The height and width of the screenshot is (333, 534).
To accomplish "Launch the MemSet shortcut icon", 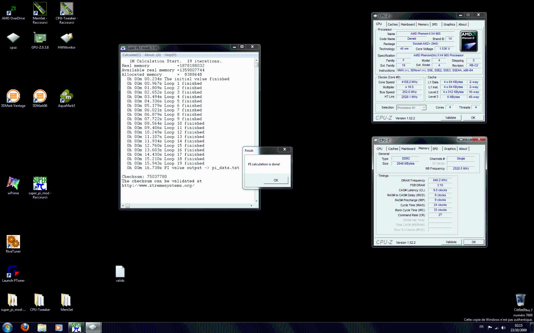I will click(40, 13).
